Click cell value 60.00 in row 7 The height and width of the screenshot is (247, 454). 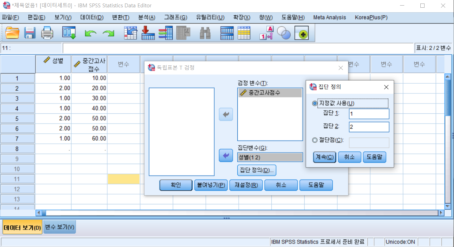[x=89, y=138]
